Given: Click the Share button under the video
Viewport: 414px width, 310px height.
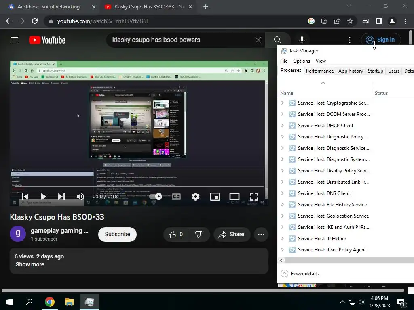Looking at the screenshot, I should [x=232, y=235].
